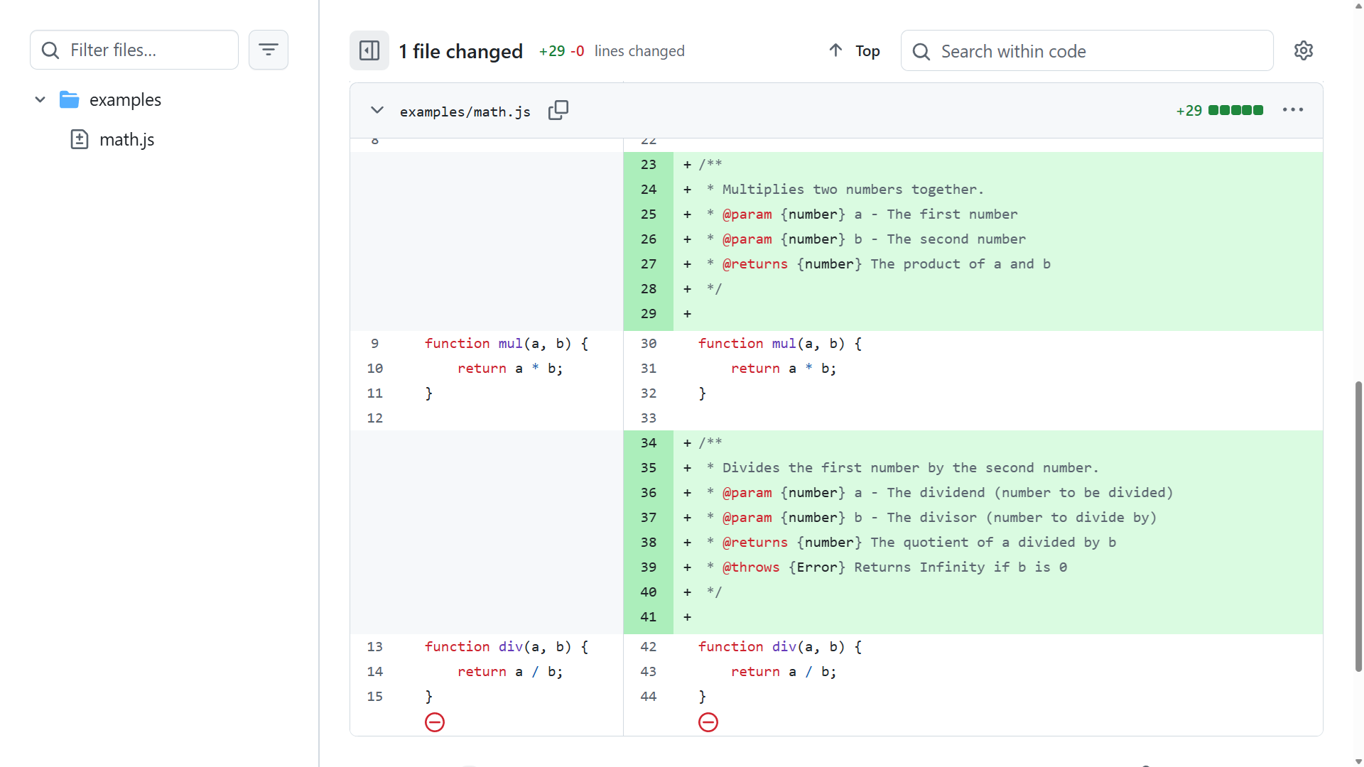
Task: Click the search magnifier in code search
Action: 921,51
